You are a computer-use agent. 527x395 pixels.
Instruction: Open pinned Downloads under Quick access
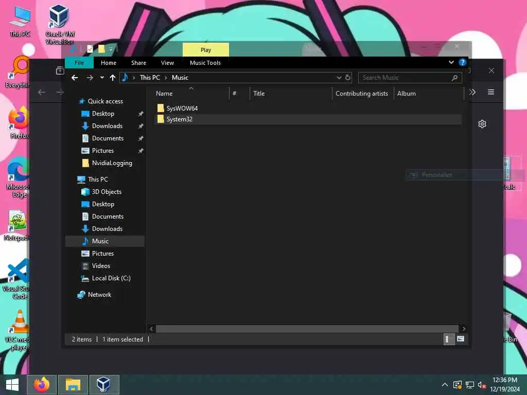point(107,126)
